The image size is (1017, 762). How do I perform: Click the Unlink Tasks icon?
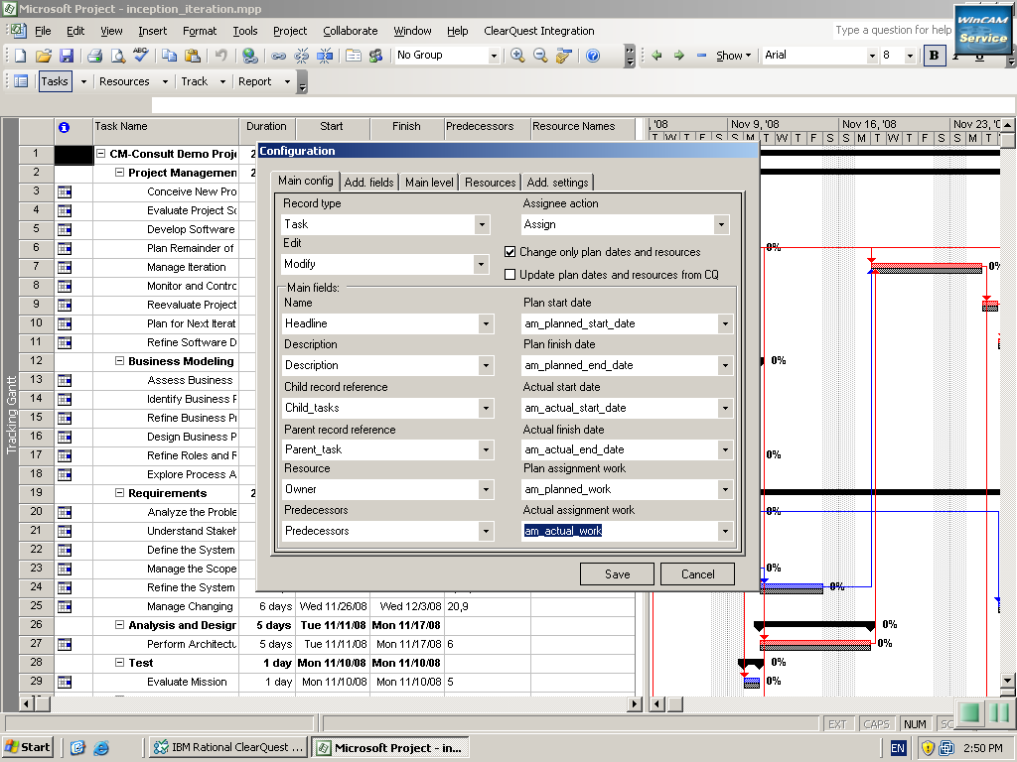[x=302, y=56]
